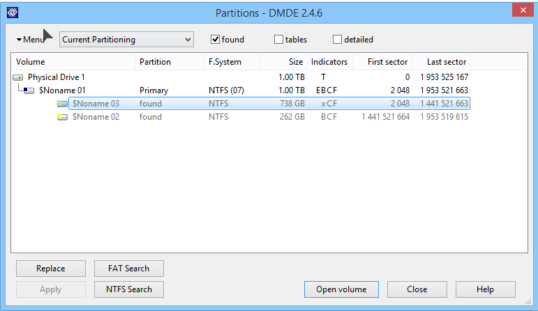Click the $Noname 03 volume icon
Screen dimensions: 538x311
(62, 104)
